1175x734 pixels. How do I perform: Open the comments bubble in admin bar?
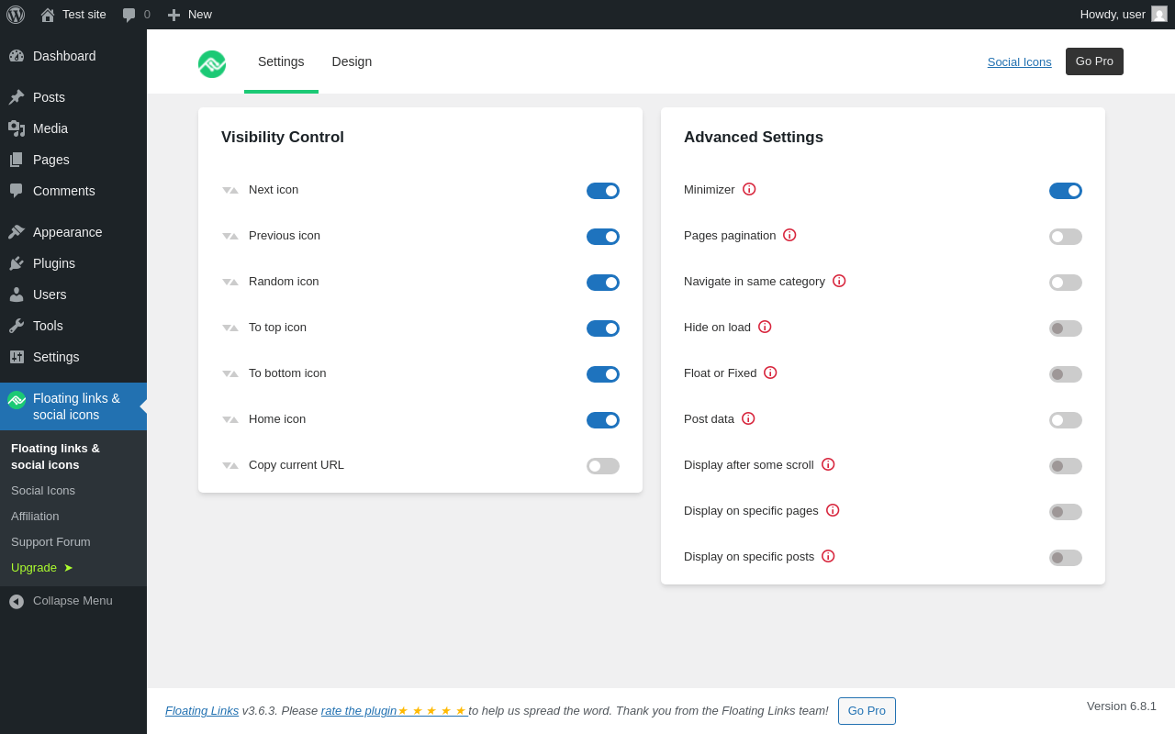coord(137,15)
